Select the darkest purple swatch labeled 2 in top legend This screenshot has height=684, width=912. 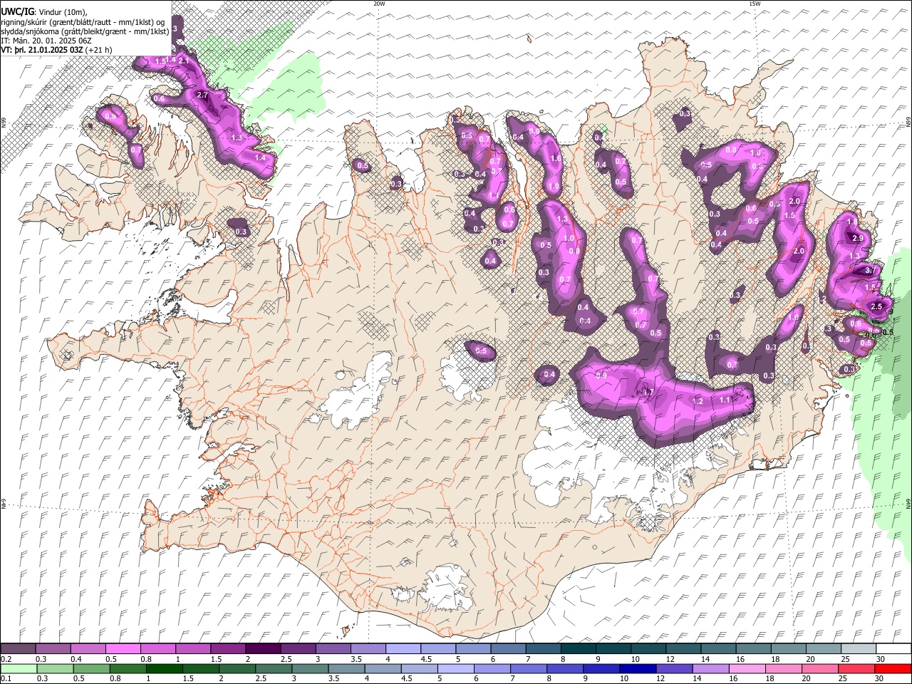[262, 649]
